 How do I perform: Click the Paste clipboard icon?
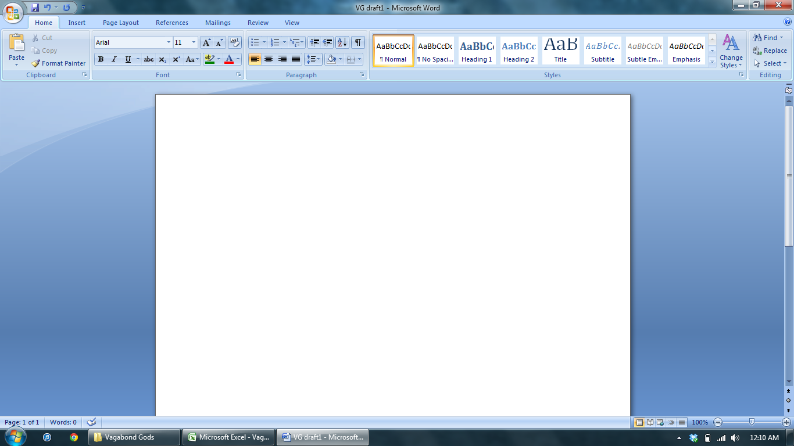17,44
